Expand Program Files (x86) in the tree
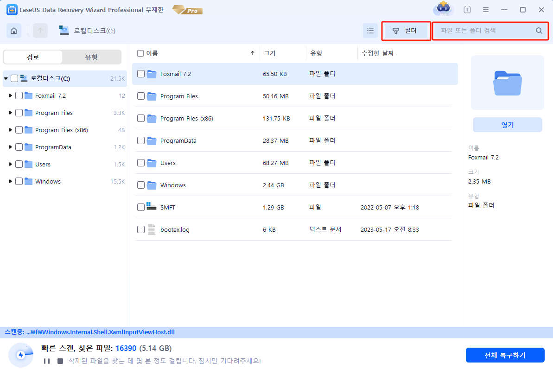The height and width of the screenshot is (369, 553). point(10,130)
